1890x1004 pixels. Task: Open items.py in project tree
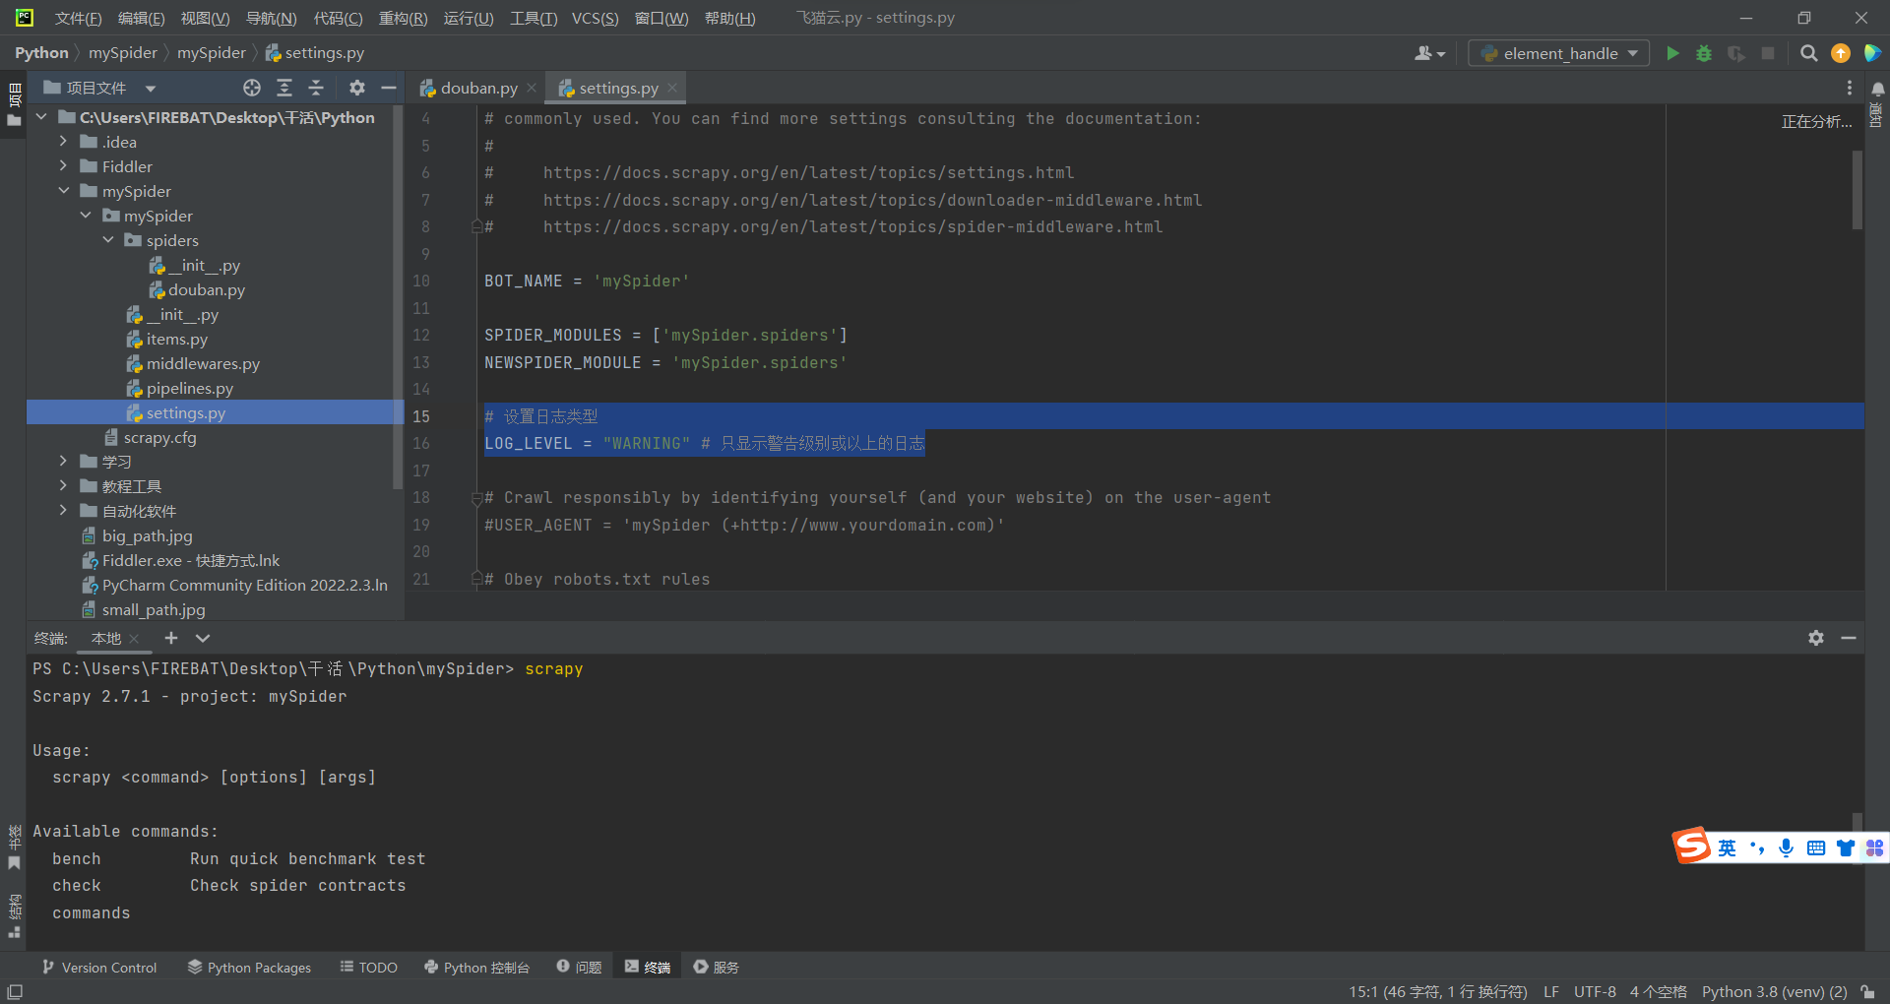177,339
